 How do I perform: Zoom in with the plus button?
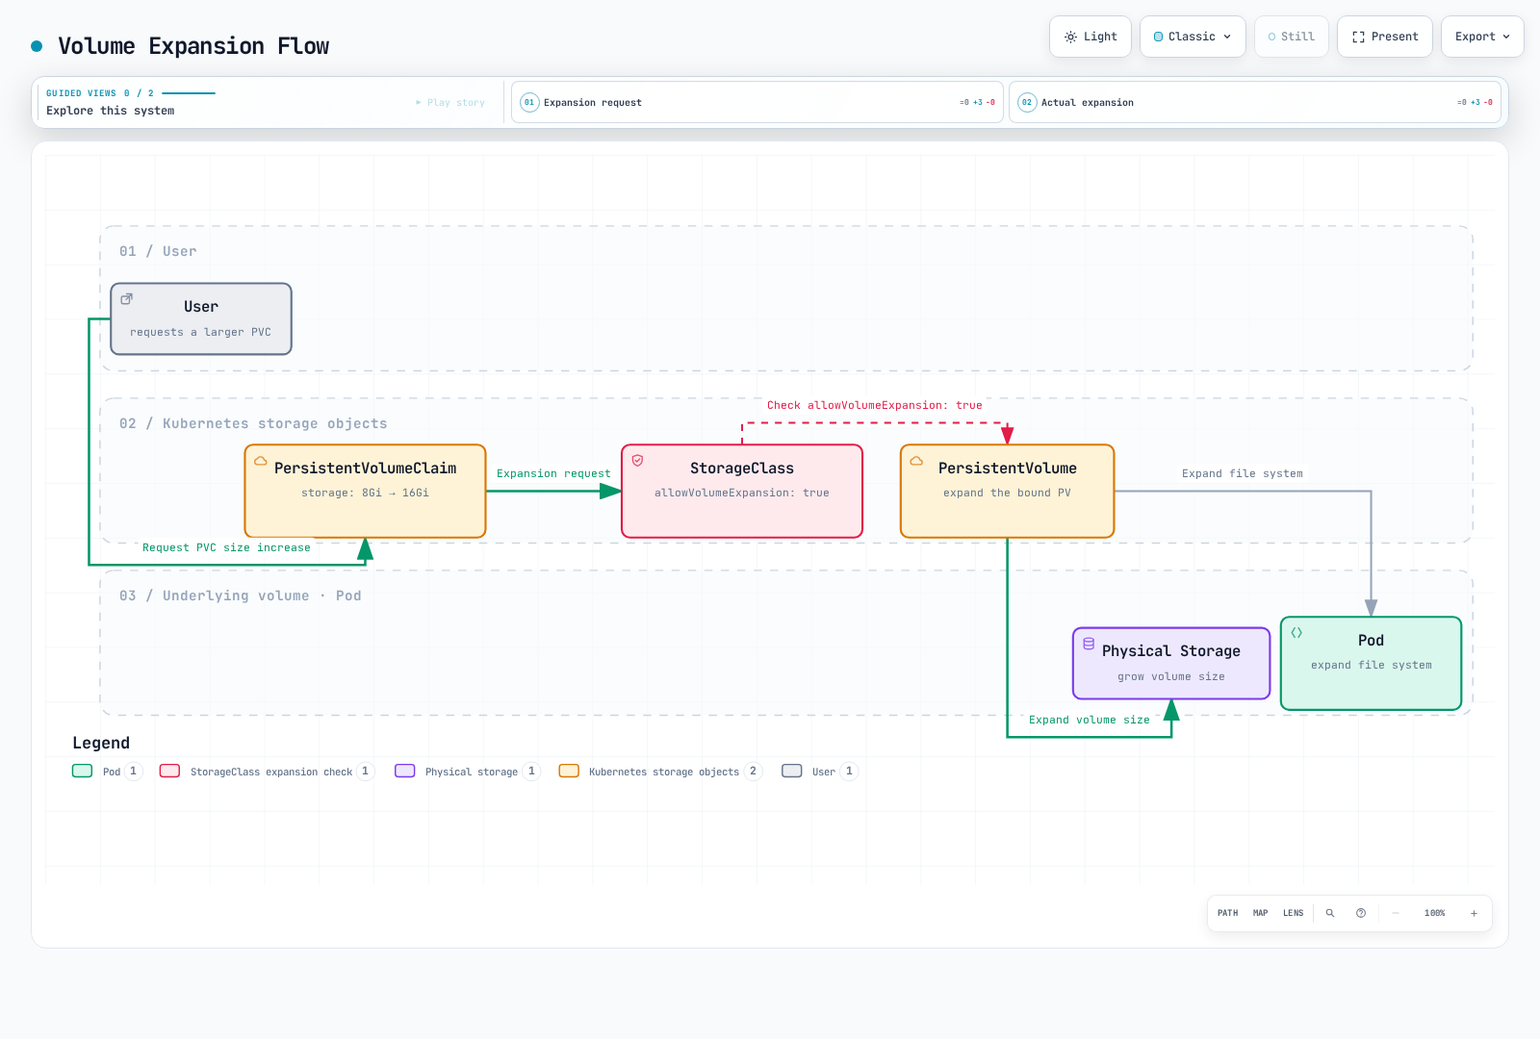pos(1474,913)
